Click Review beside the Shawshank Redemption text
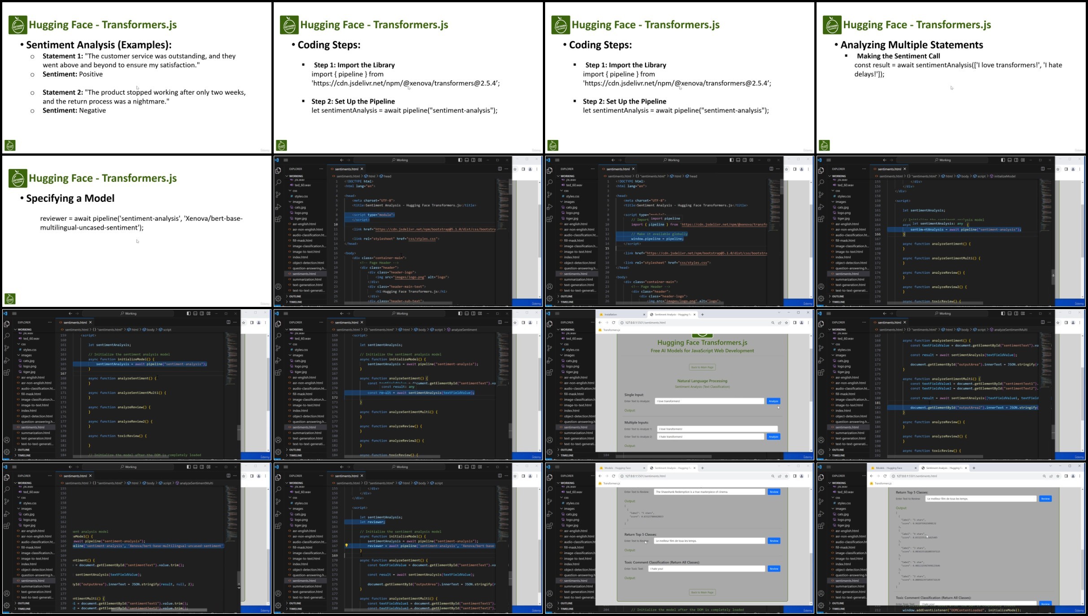The image size is (1088, 616). (x=774, y=492)
